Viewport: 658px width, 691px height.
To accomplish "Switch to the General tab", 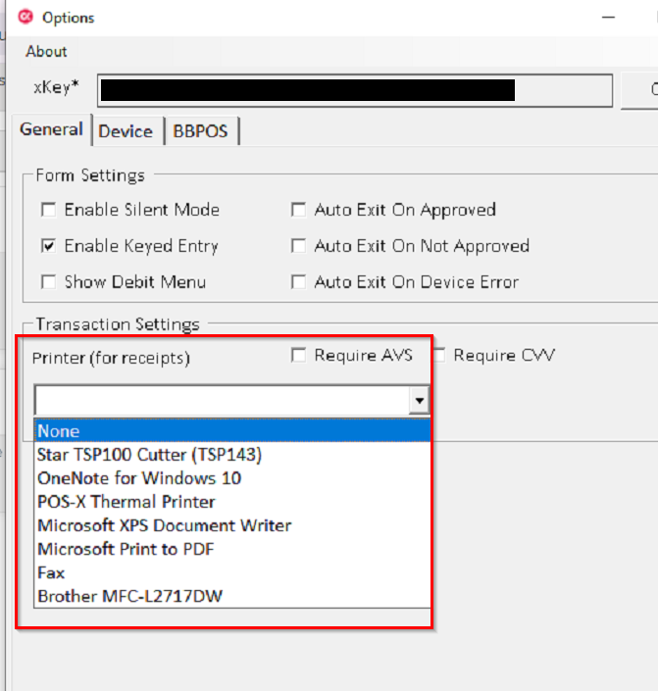I will 51,129.
